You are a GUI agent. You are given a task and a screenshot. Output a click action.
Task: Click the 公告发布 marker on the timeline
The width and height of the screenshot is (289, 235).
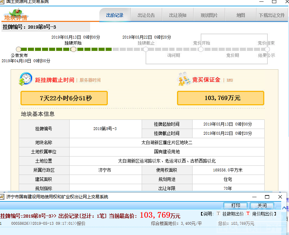coord(18,49)
